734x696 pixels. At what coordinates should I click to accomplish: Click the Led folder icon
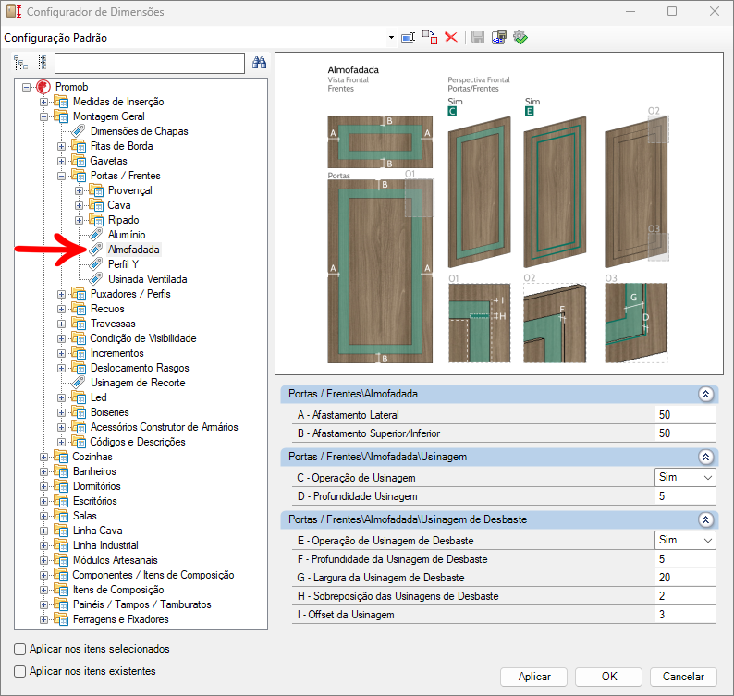click(x=79, y=397)
